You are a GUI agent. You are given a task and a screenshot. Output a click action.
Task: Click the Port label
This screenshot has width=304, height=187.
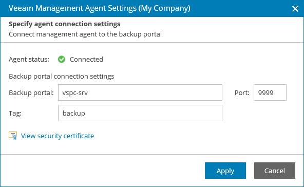coord(242,92)
